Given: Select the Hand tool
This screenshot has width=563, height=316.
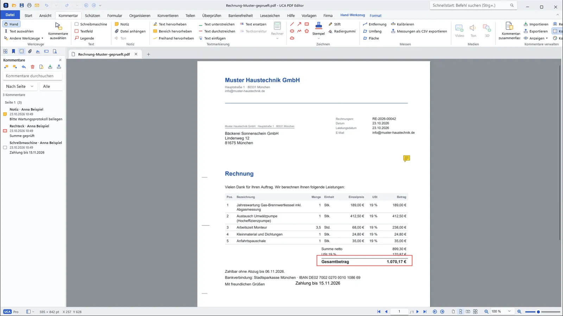Looking at the screenshot, I should tap(11, 24).
